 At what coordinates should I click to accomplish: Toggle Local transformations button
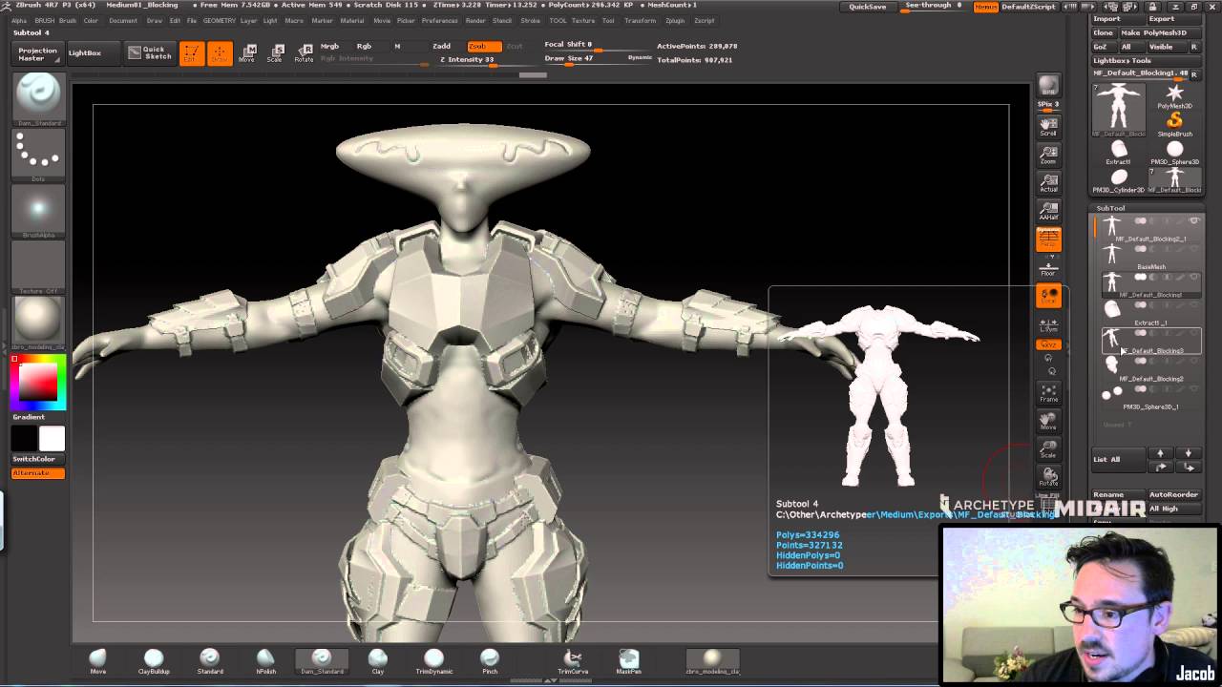coord(1048,297)
